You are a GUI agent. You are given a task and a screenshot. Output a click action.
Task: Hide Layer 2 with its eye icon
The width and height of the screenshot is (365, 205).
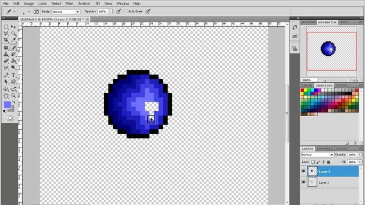point(303,171)
